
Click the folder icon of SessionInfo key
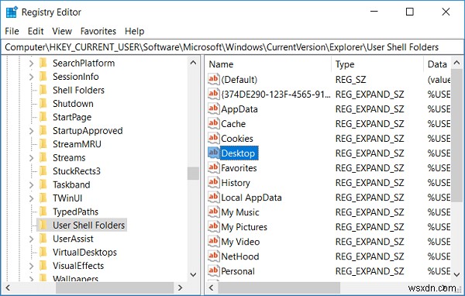click(43, 77)
